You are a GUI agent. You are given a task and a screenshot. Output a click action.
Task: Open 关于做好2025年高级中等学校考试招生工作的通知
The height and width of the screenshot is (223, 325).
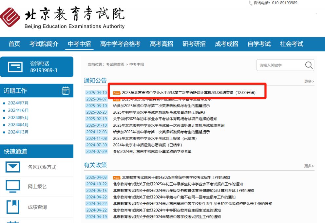coord(176,177)
